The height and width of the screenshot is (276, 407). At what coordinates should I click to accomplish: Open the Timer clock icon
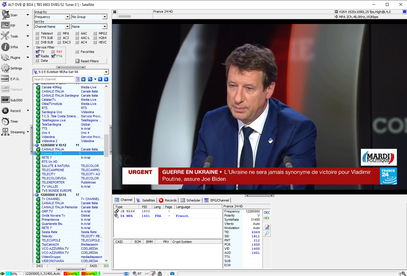tap(5, 121)
